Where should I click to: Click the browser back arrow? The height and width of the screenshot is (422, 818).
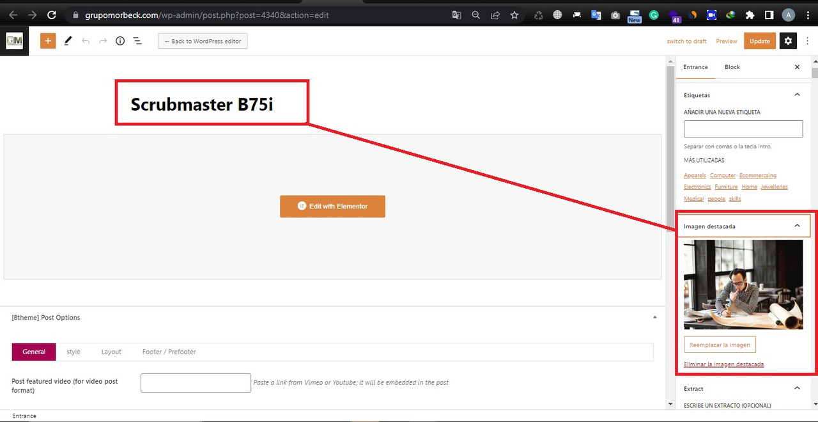point(13,15)
